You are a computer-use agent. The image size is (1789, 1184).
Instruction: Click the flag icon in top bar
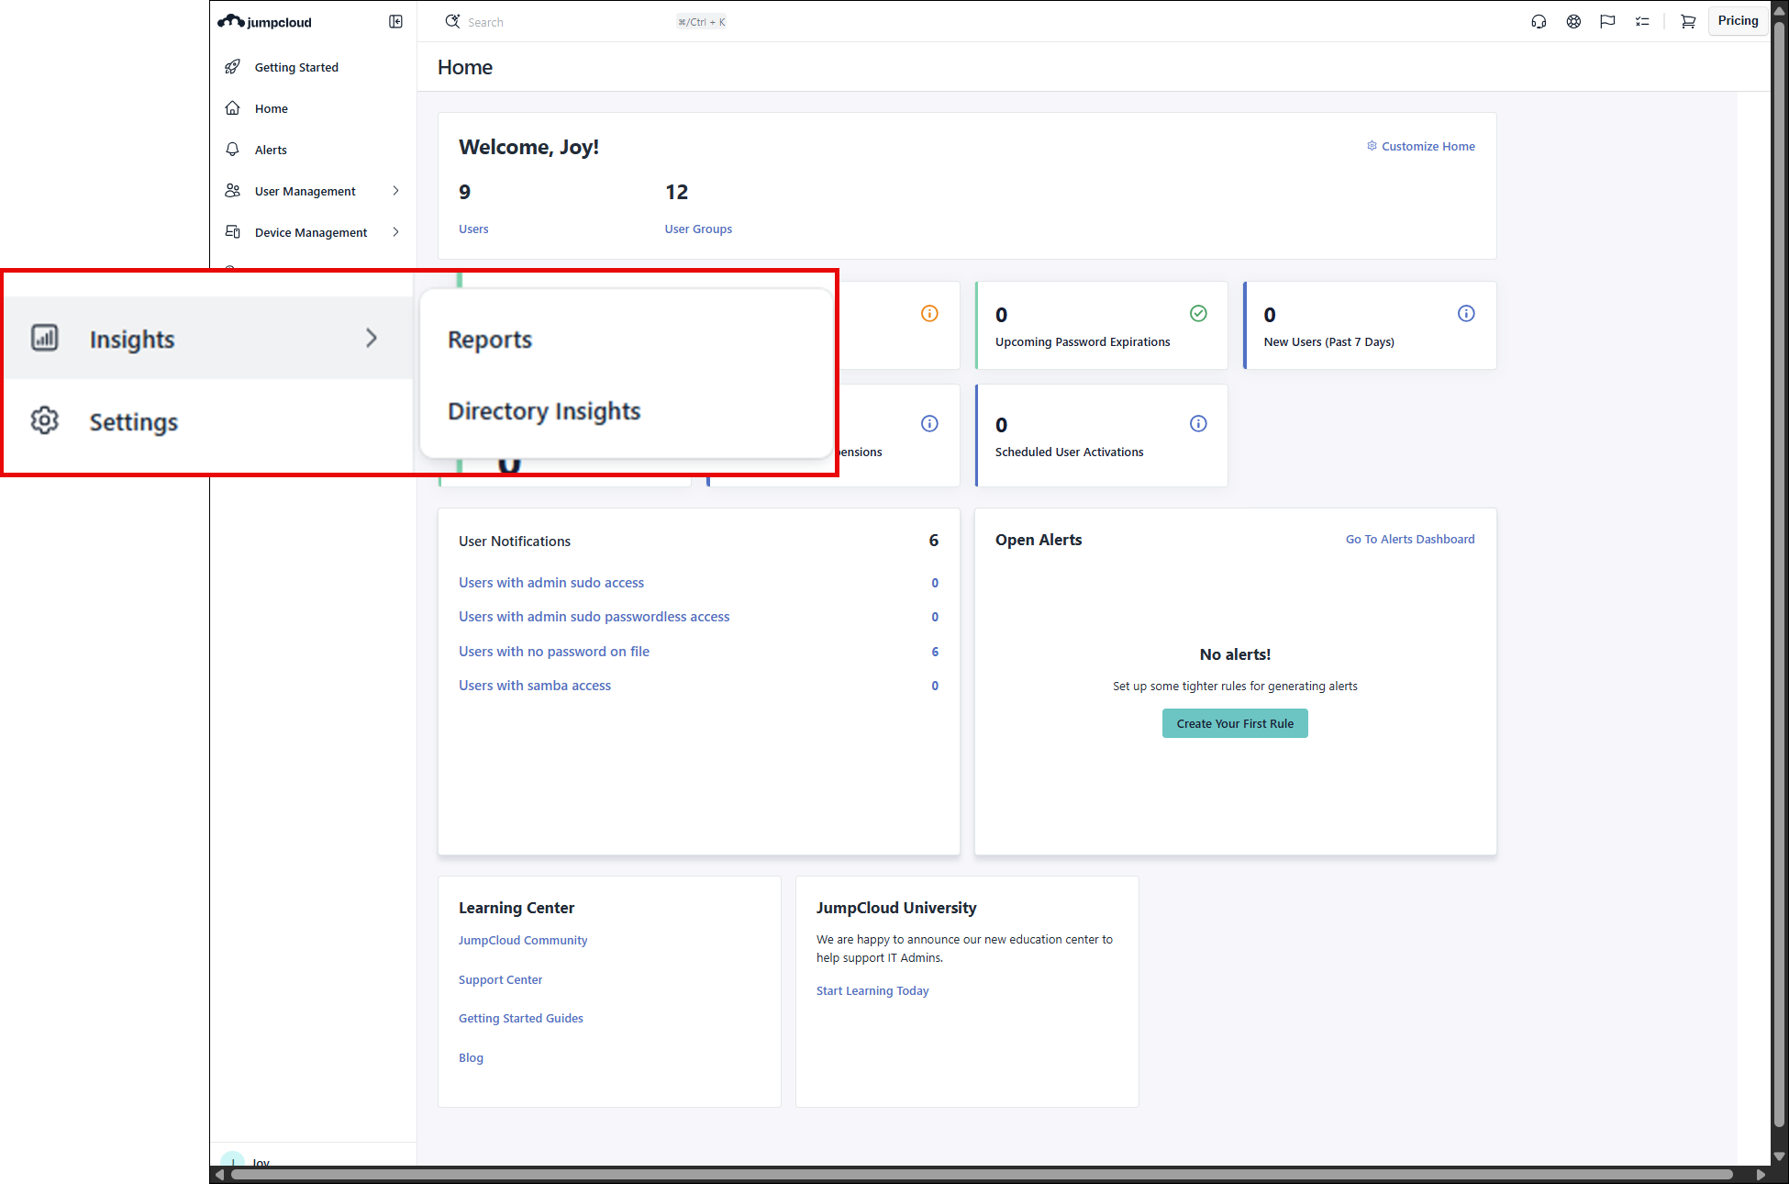pos(1607,22)
